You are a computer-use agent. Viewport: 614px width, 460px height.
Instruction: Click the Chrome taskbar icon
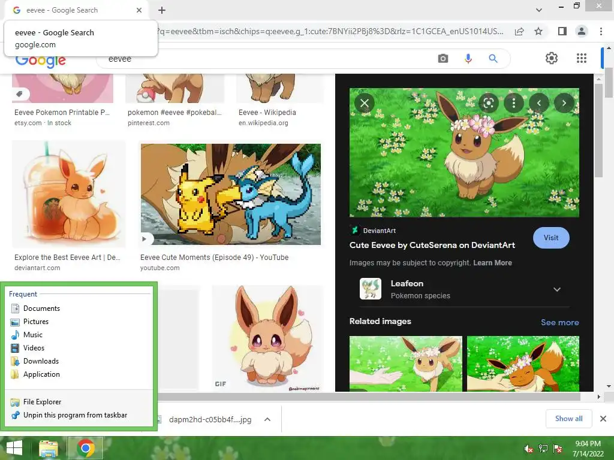click(x=86, y=448)
